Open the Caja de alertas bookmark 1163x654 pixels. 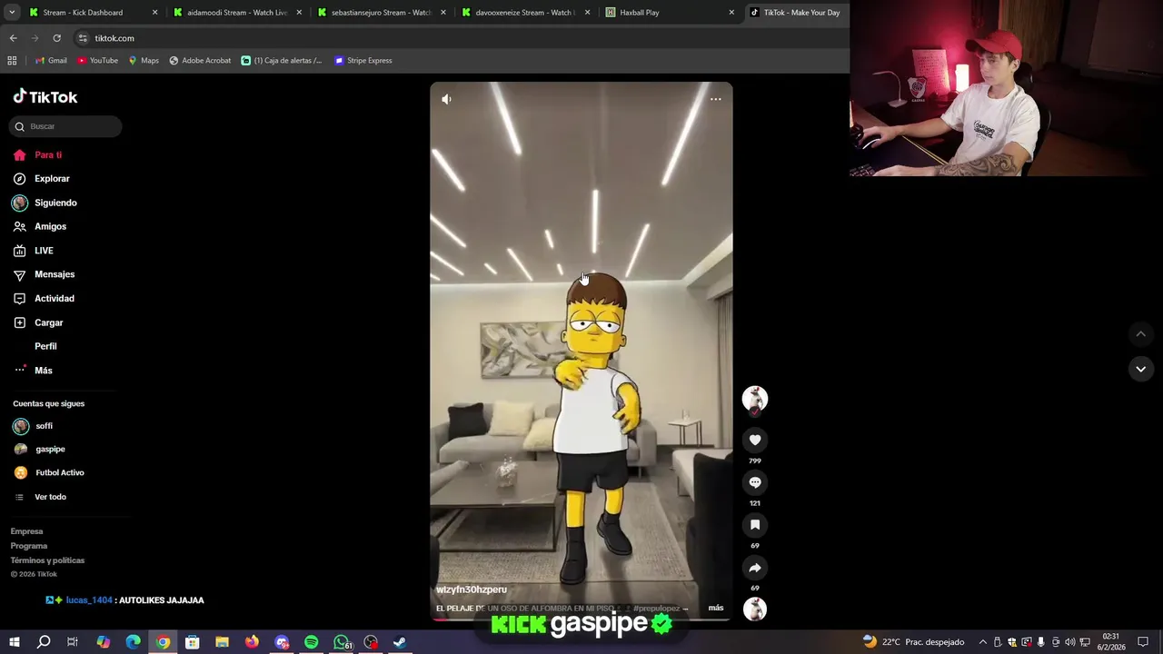[282, 61]
